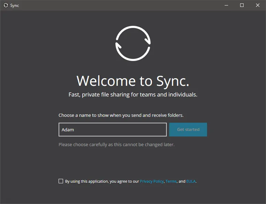This screenshot has height=204, width=266.
Task: Maximize the Sync window
Action: point(242,5)
